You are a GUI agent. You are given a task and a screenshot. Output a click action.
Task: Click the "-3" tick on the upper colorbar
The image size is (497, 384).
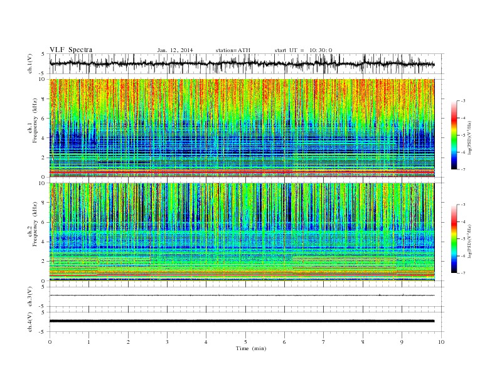(462, 101)
